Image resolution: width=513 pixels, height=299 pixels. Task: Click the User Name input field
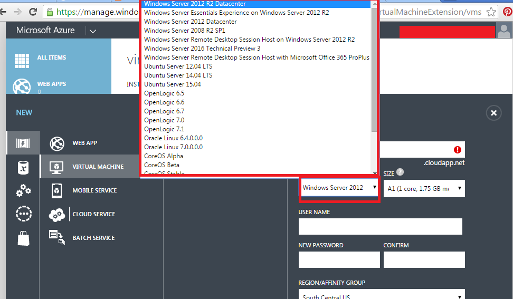(380, 226)
